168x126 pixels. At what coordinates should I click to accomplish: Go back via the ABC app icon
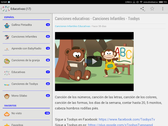click(6, 9)
